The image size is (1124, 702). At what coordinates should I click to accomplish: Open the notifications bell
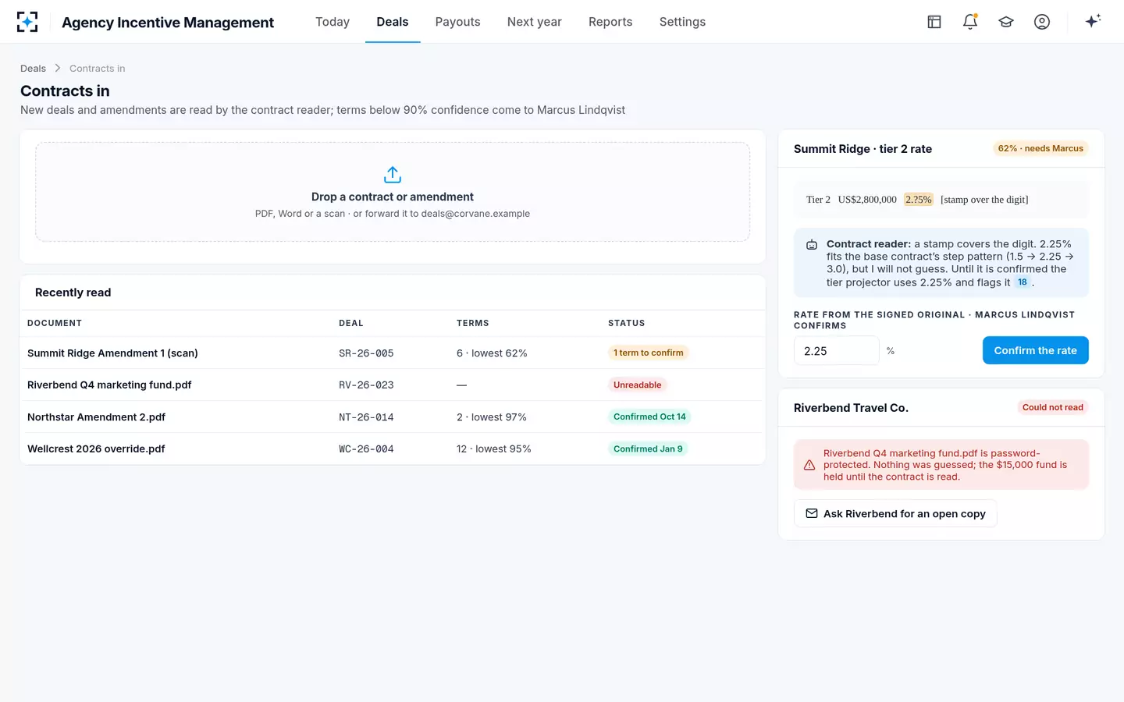970,22
